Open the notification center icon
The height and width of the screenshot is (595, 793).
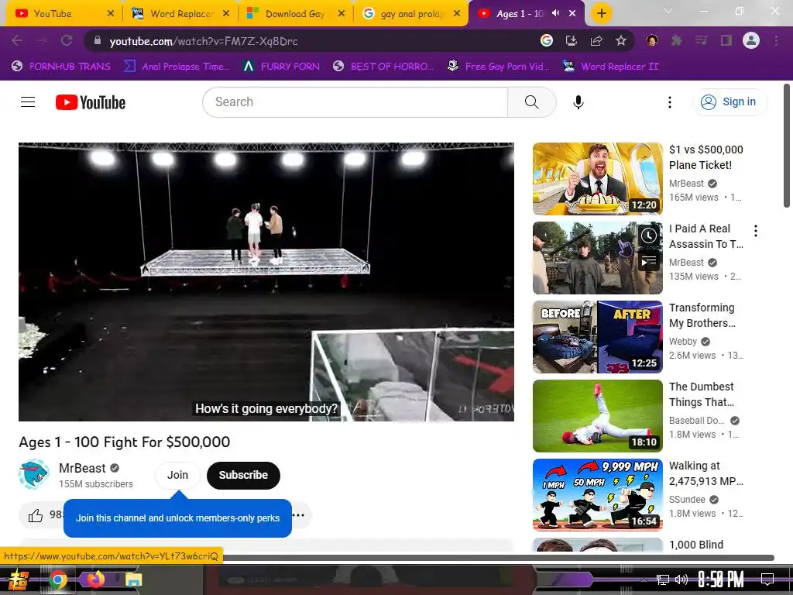pyautogui.click(x=767, y=579)
